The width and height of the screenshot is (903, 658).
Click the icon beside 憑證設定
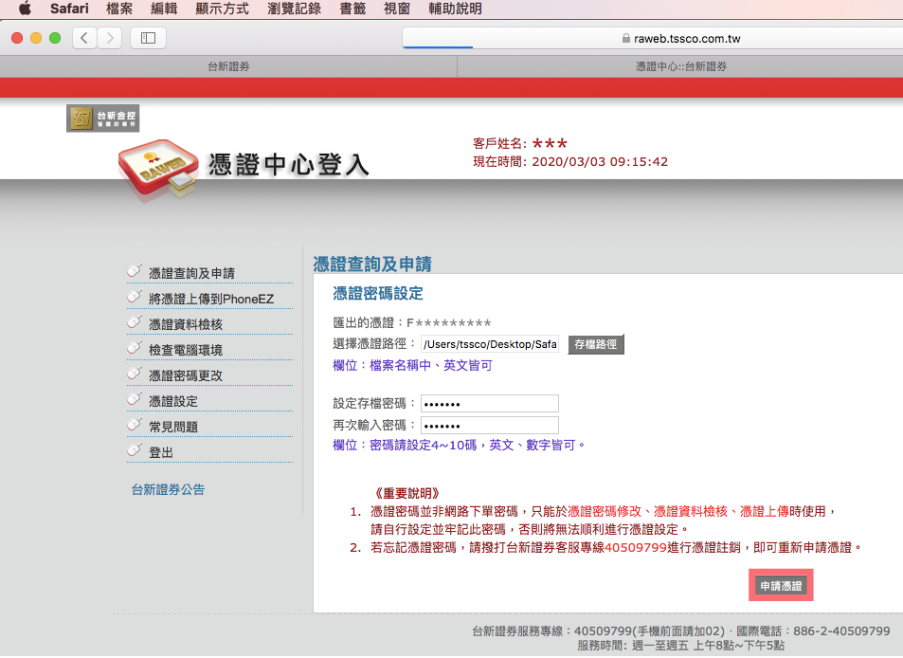[135, 399]
